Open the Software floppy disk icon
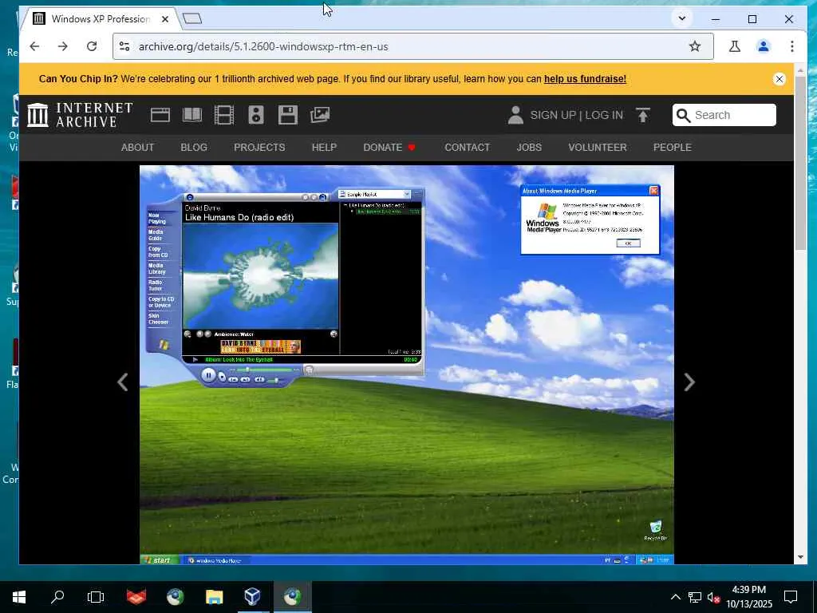Screen dimensions: 817x613 click(x=287, y=115)
